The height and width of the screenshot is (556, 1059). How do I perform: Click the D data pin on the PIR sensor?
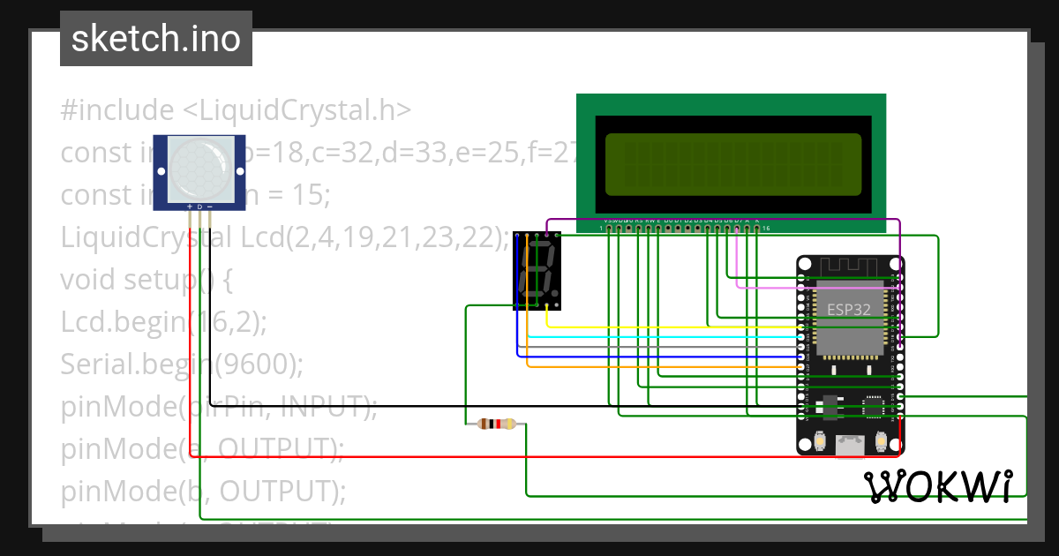click(199, 209)
